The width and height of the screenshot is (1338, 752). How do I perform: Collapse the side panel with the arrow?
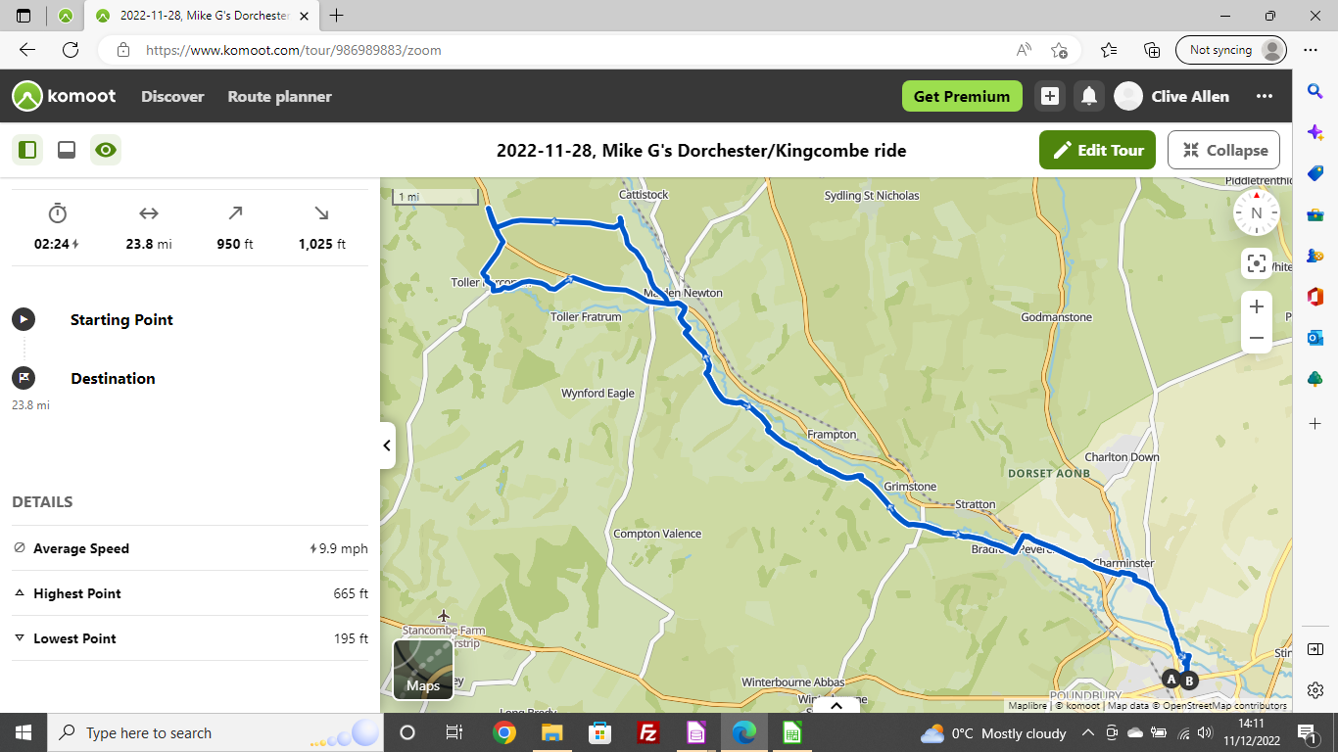[x=387, y=446]
